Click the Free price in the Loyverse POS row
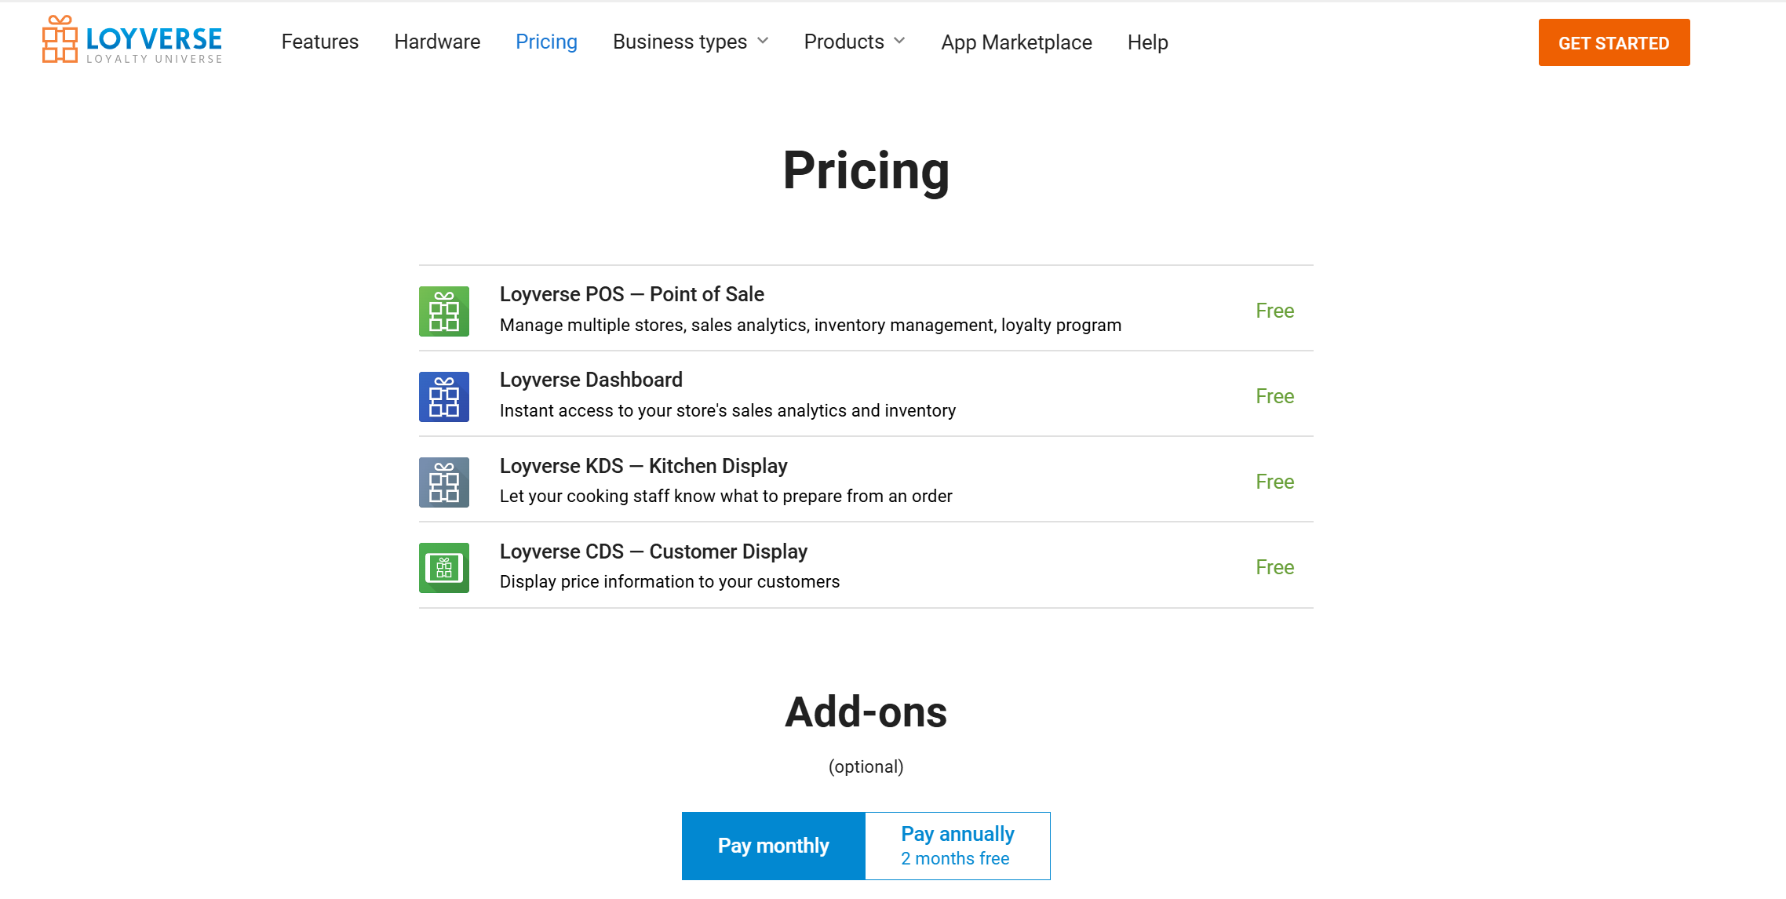Image resolution: width=1786 pixels, height=899 pixels. tap(1275, 311)
